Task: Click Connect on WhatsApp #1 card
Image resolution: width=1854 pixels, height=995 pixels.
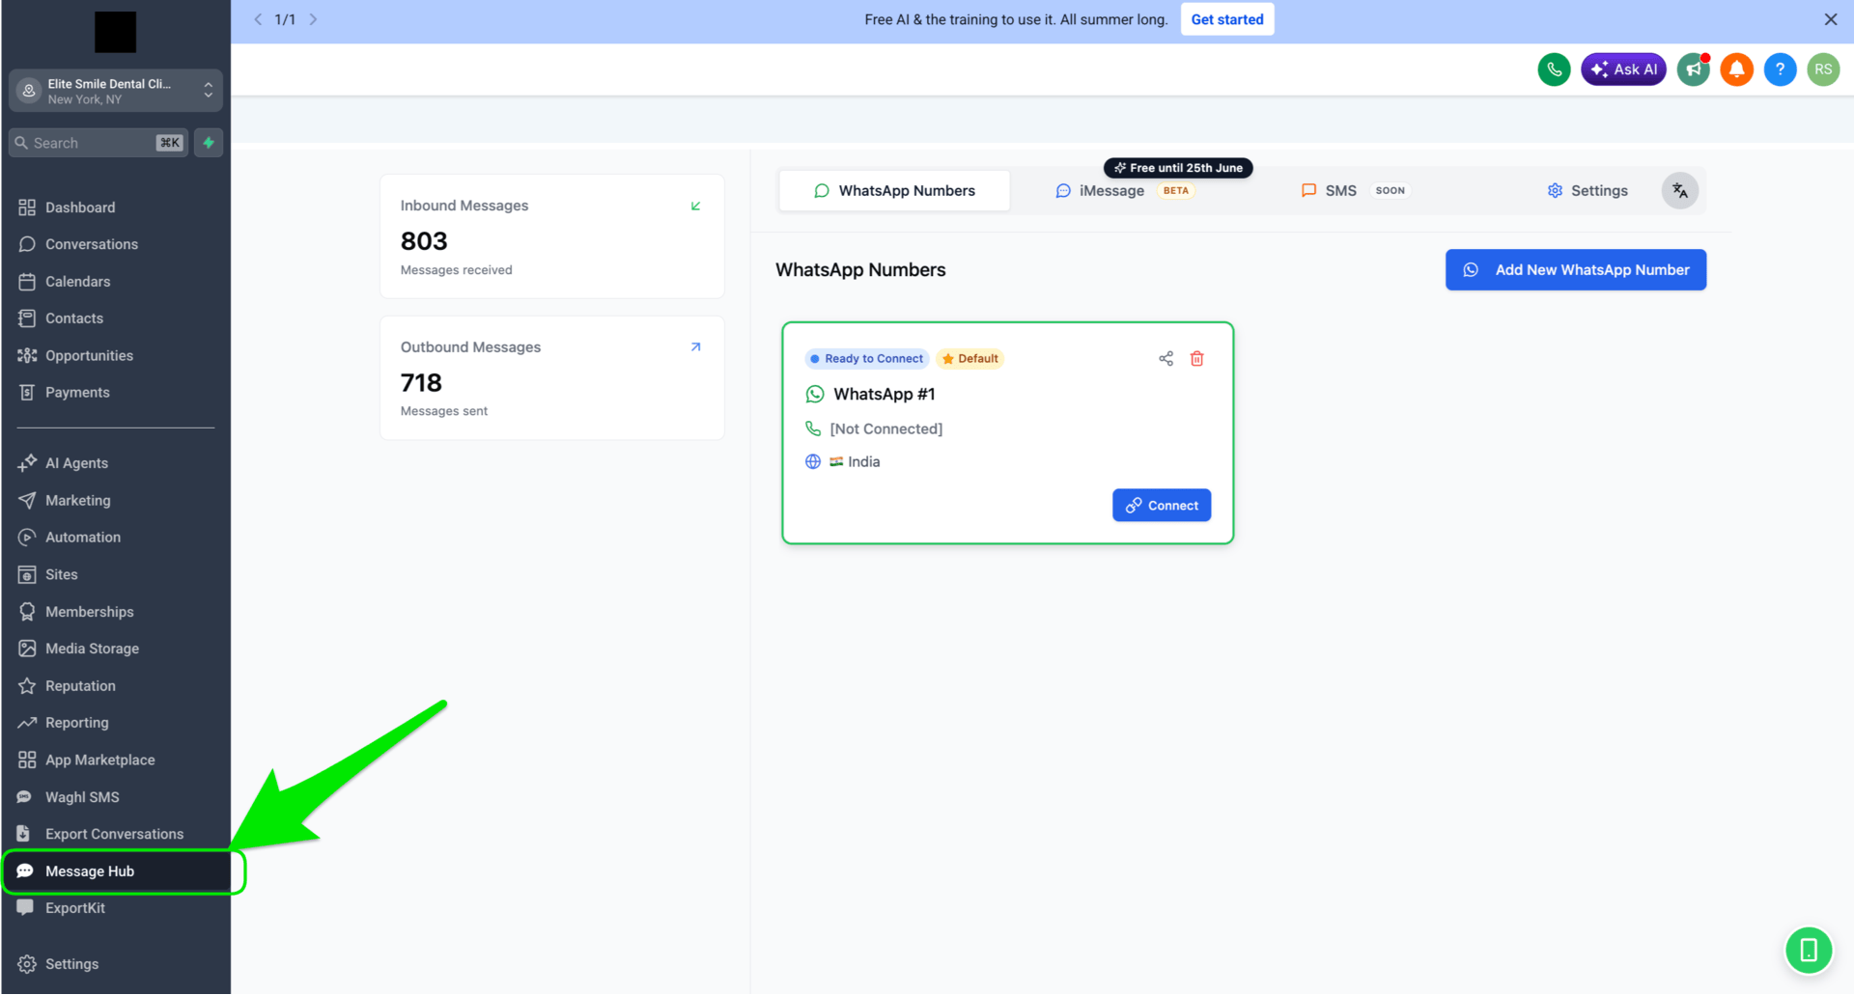Action: 1162,506
